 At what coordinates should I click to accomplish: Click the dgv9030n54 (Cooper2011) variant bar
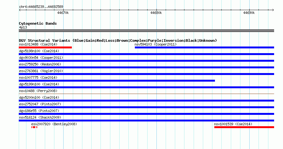(x=146, y=61)
